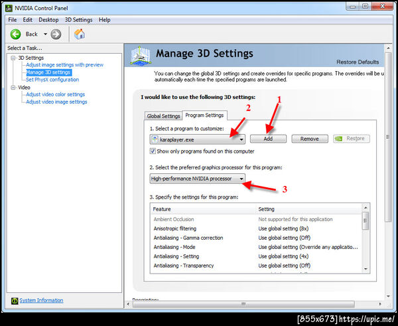
Task: Click the Add program button
Action: tap(268, 139)
